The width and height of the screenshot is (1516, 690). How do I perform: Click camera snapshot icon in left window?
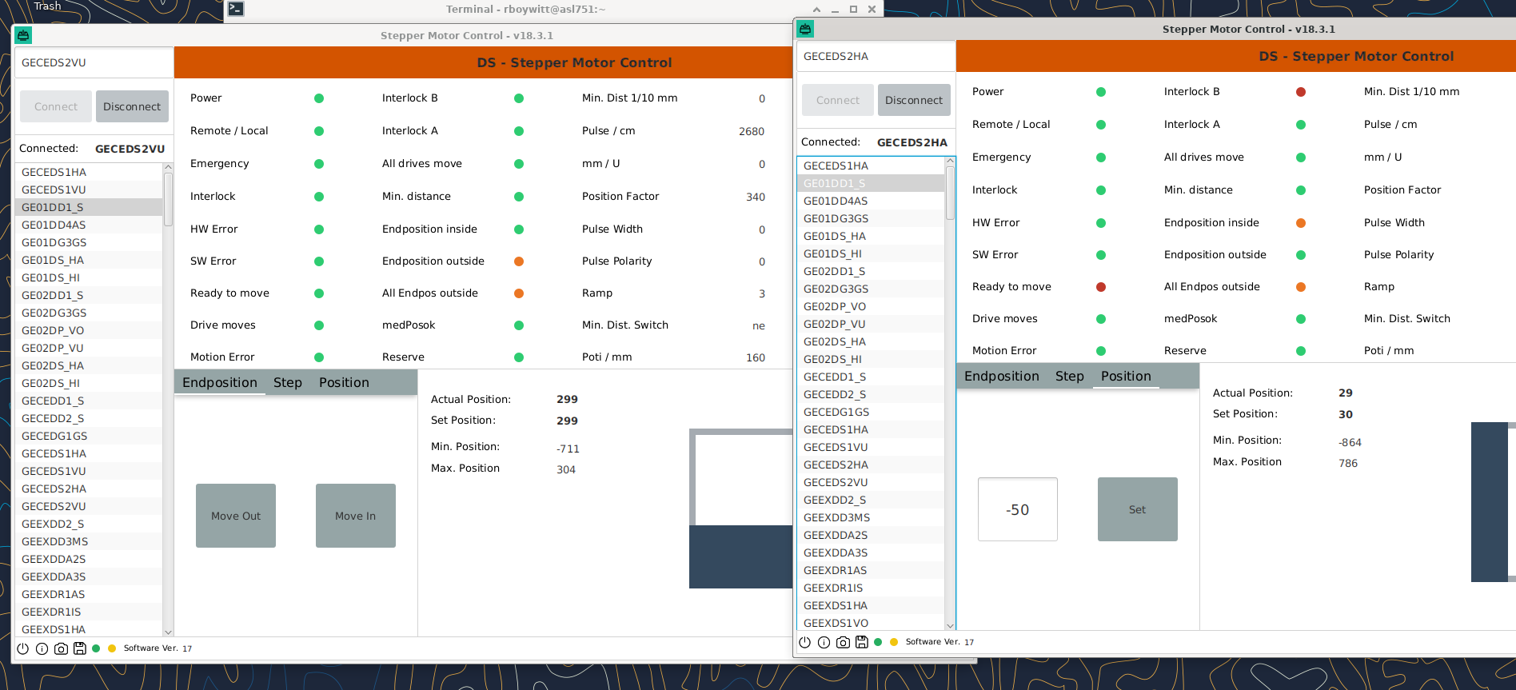pyautogui.click(x=61, y=648)
